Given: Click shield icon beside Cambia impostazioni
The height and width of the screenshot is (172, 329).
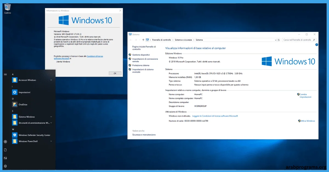Looking at the screenshot, I should [298, 94].
